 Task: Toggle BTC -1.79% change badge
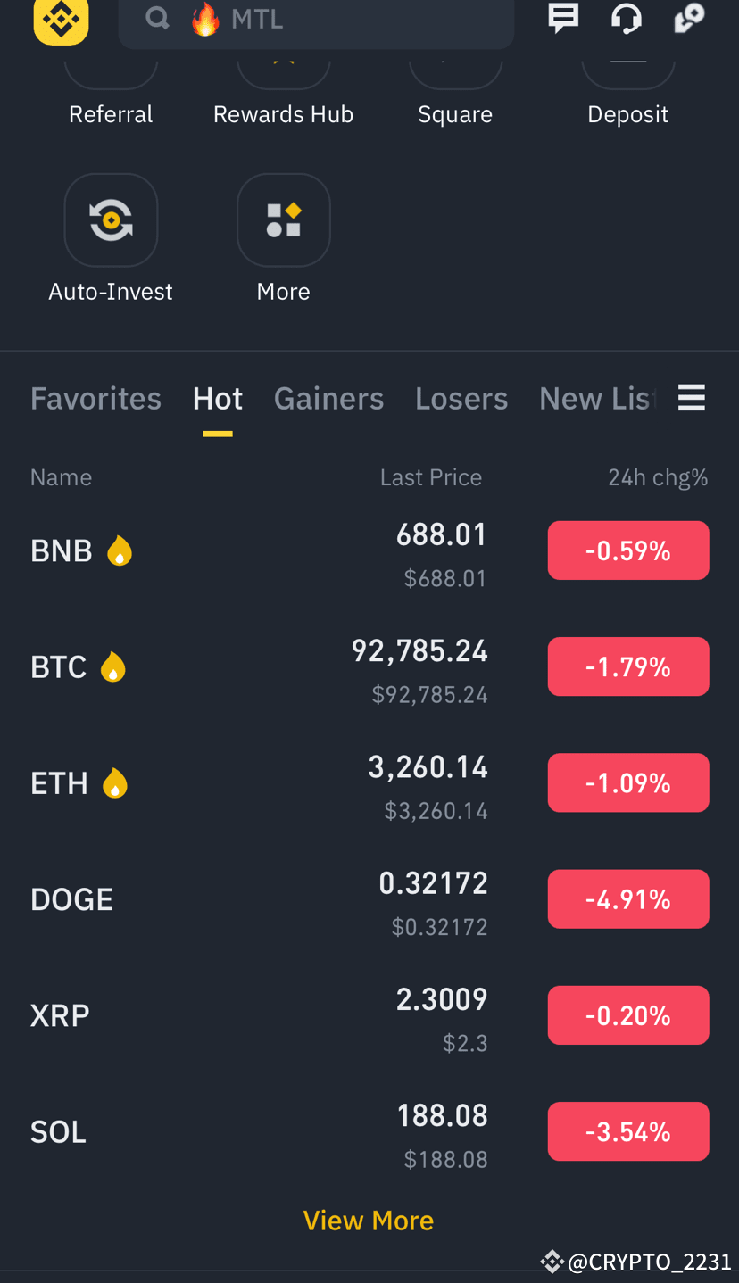click(x=628, y=666)
